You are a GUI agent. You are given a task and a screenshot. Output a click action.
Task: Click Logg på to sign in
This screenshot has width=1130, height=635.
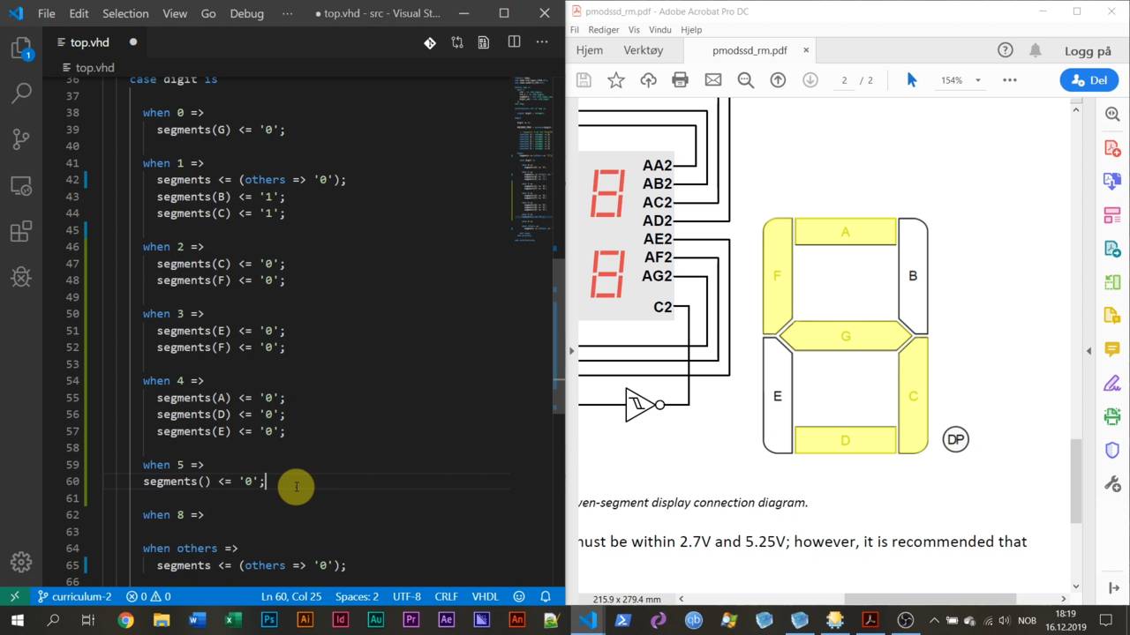tap(1088, 51)
